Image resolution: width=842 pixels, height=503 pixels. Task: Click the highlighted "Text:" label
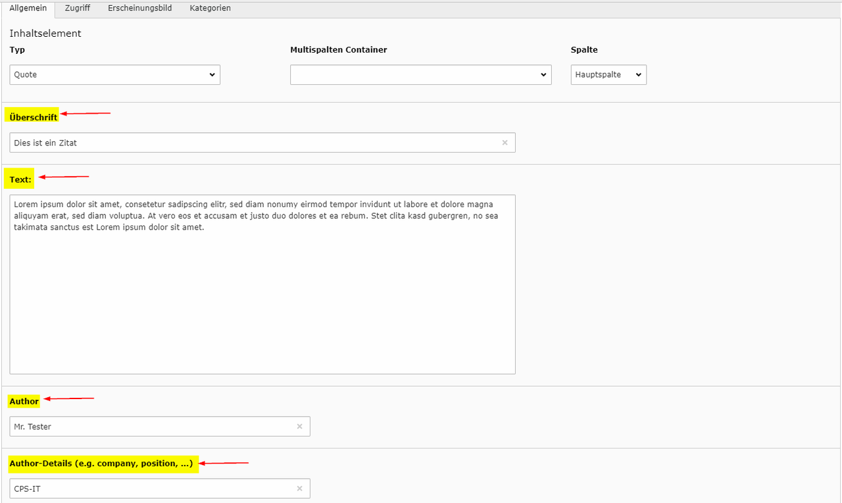20,180
